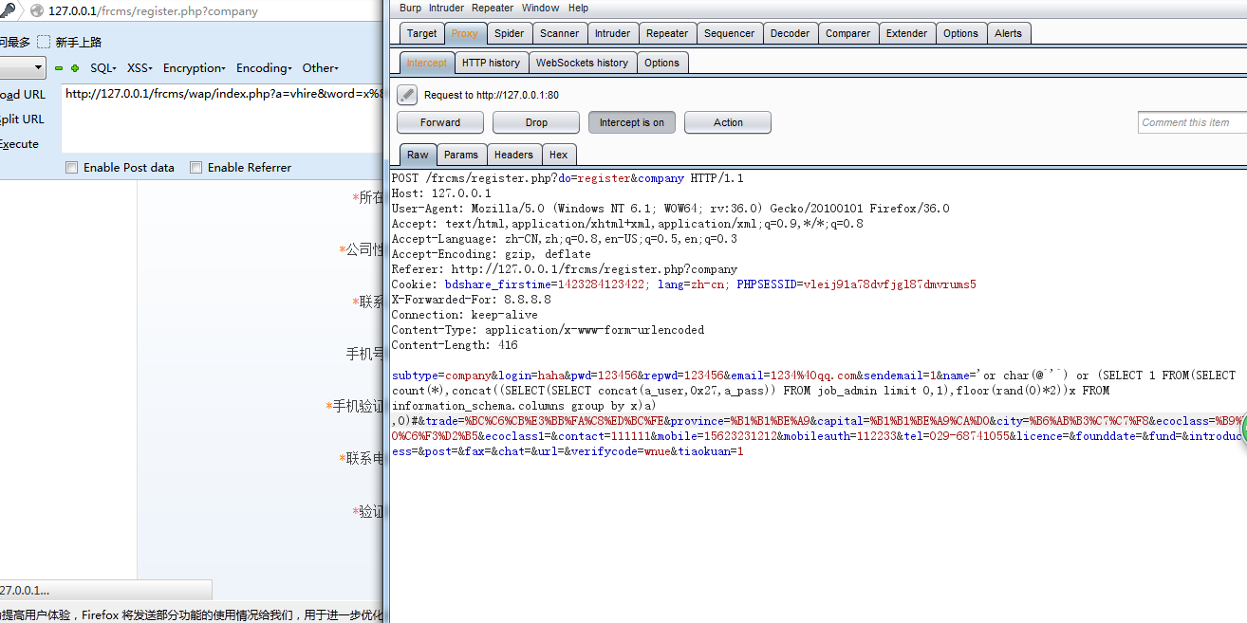The image size is (1247, 623).
Task: Click the pencil edit icon beside Request to
Action: pos(407,95)
